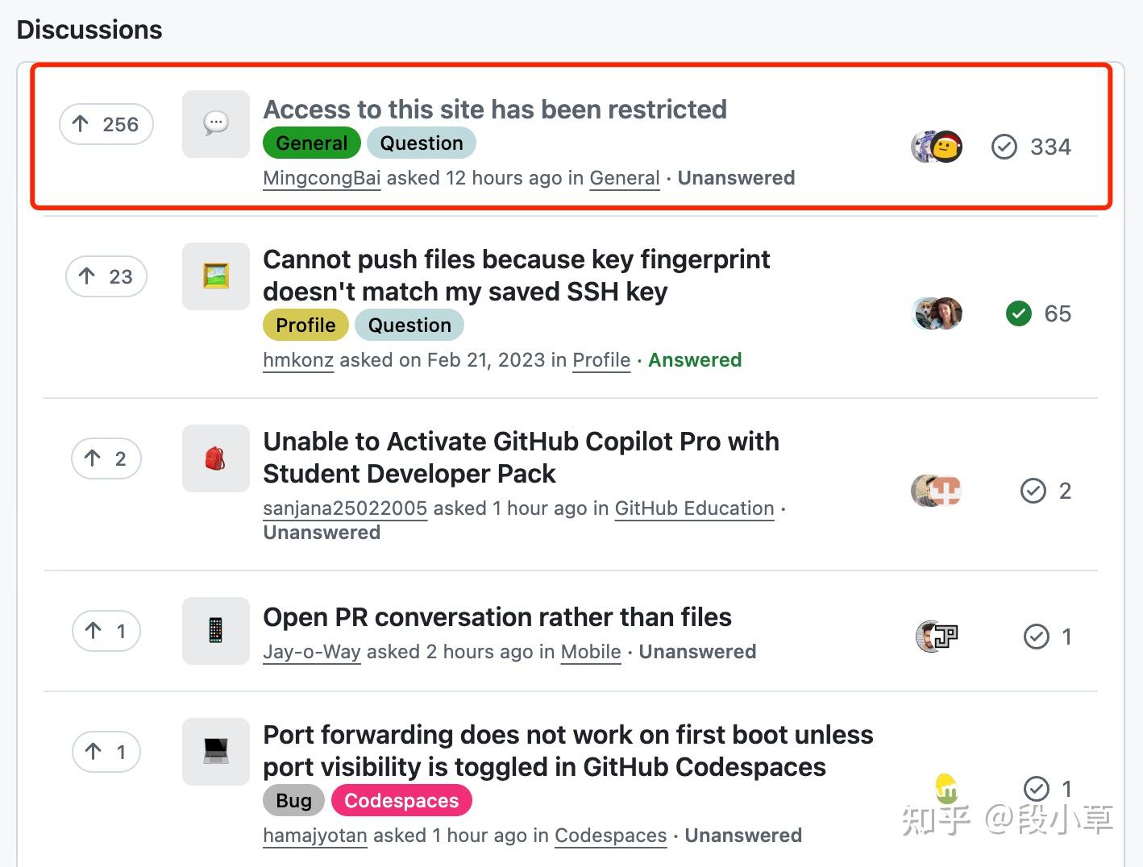Click the red backpack icon for the Copilot Pro discussion

214,458
